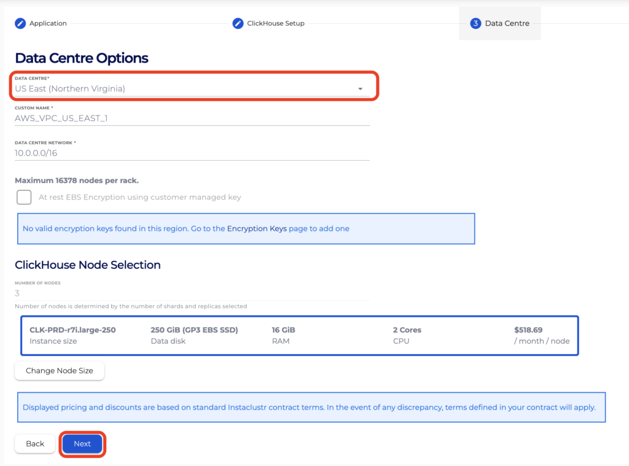The width and height of the screenshot is (629, 466).
Task: Click the 250 GiB data disk entry
Action: tap(194, 330)
